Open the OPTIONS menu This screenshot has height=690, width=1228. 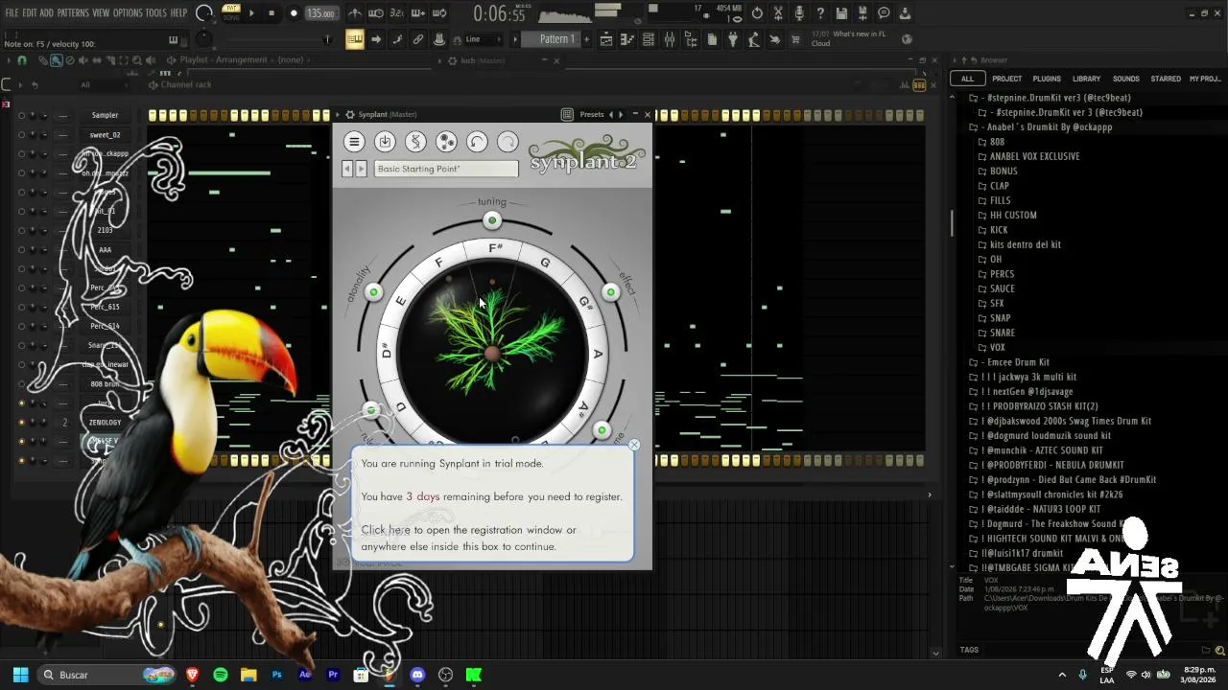click(128, 13)
